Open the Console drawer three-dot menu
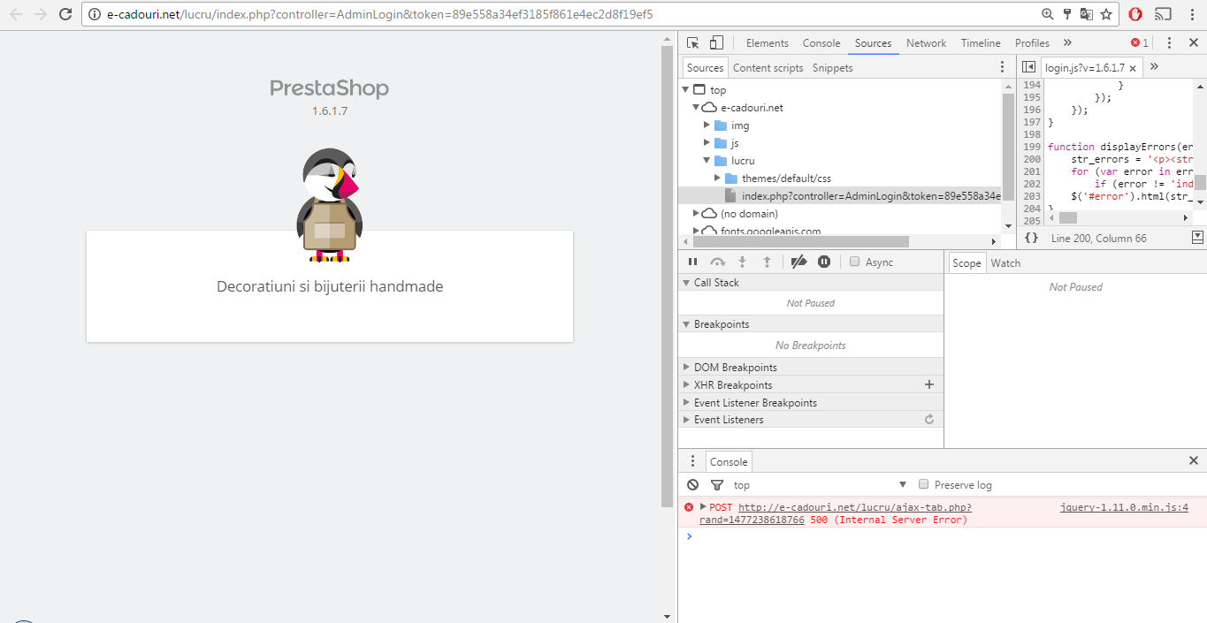This screenshot has width=1207, height=623. pos(691,461)
